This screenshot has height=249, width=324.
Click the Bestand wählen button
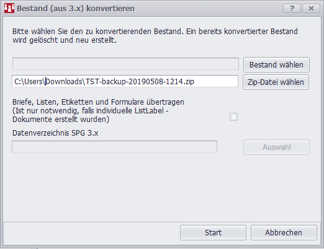click(276, 65)
